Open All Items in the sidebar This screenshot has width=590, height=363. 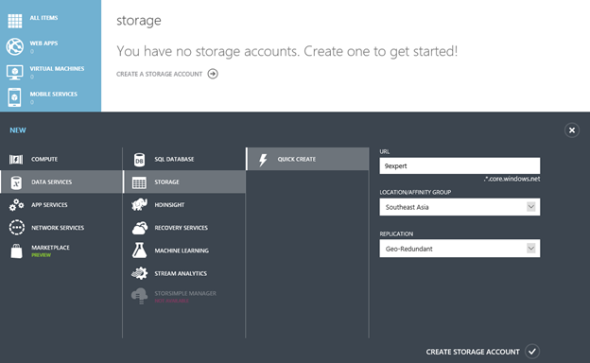[50, 21]
